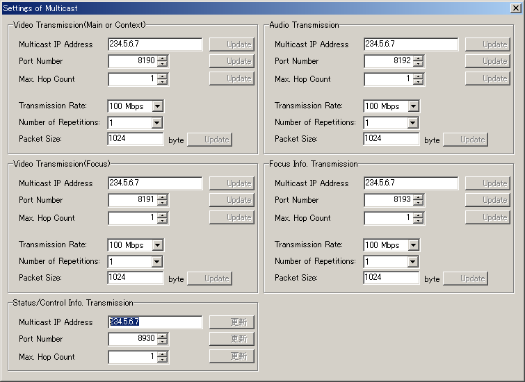
Task: Decrease Max. Hop Count in Video Transmission (Focus)
Action: click(x=162, y=221)
